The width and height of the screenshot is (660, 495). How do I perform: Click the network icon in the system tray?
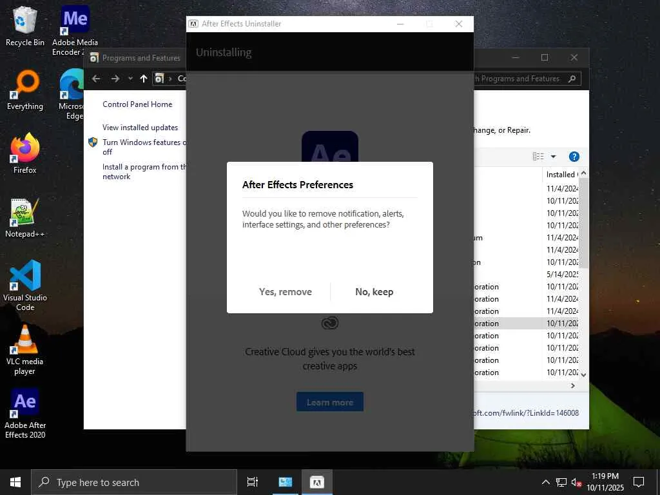pos(561,482)
